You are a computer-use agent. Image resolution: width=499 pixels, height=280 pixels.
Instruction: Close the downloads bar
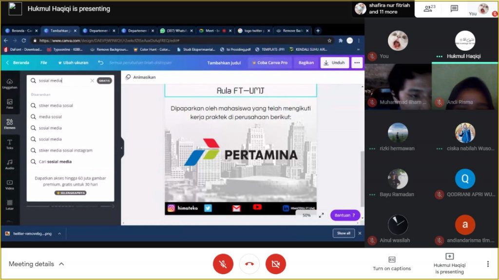pos(360,233)
